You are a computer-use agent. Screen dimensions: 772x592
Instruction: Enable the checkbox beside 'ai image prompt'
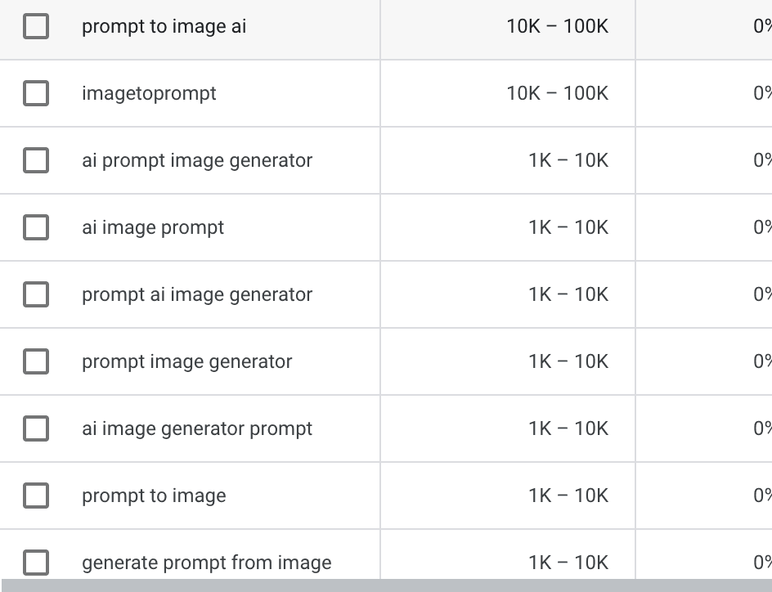(x=36, y=226)
